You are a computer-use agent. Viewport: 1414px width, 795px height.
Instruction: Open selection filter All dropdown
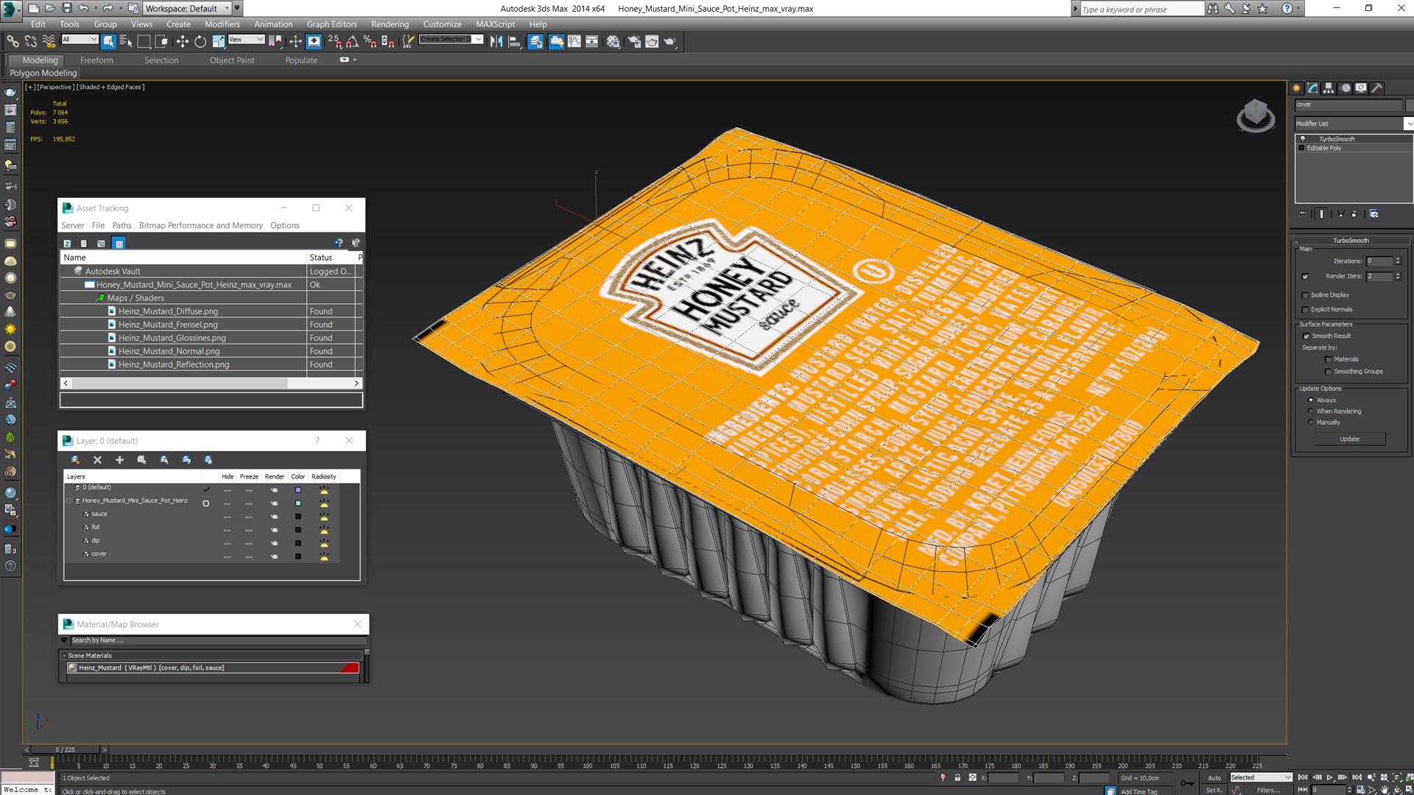pyautogui.click(x=80, y=39)
